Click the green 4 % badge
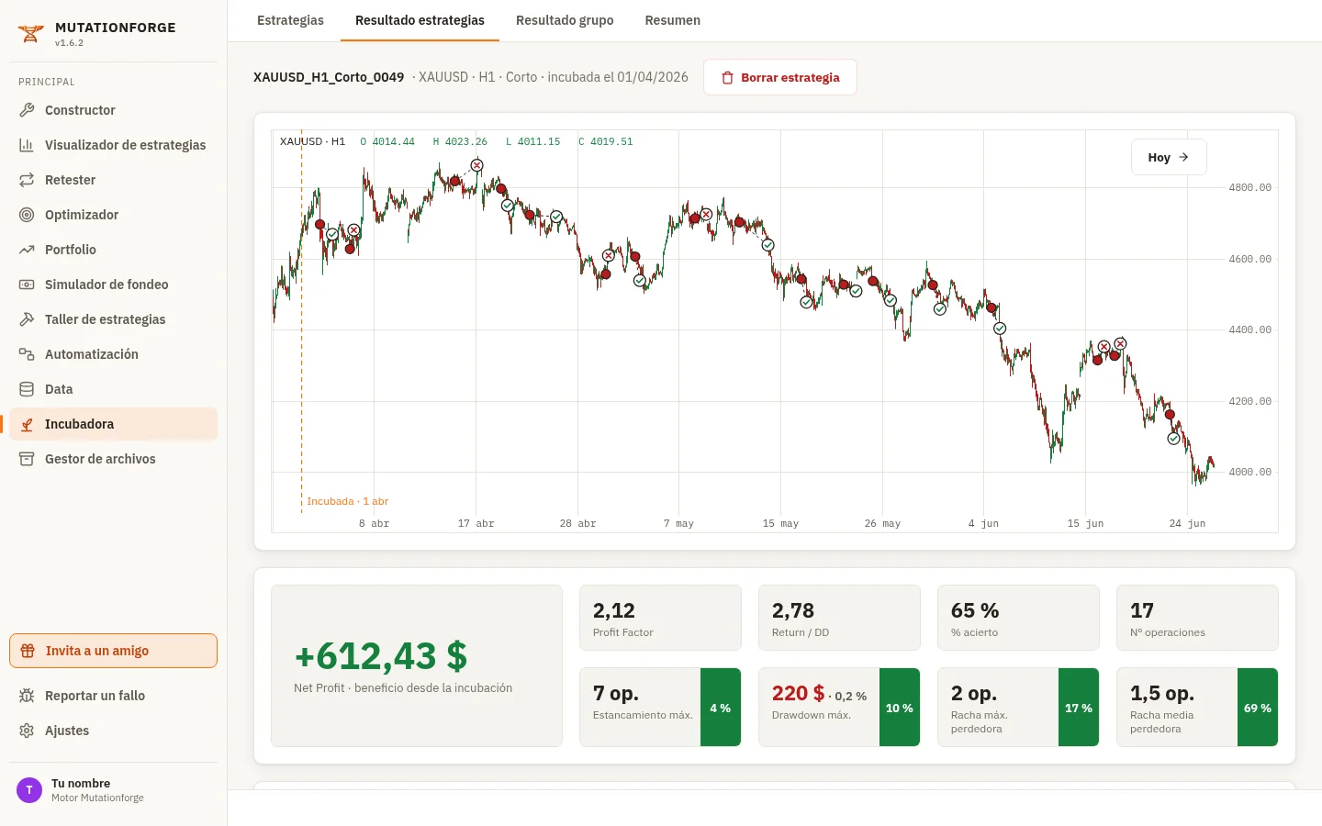The image size is (1322, 826). coord(721,708)
